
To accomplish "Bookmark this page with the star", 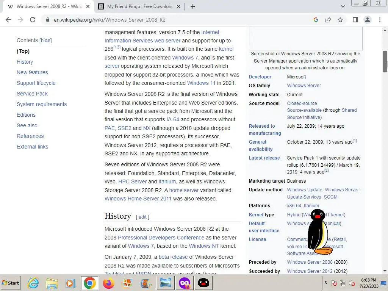I will 340,20.
